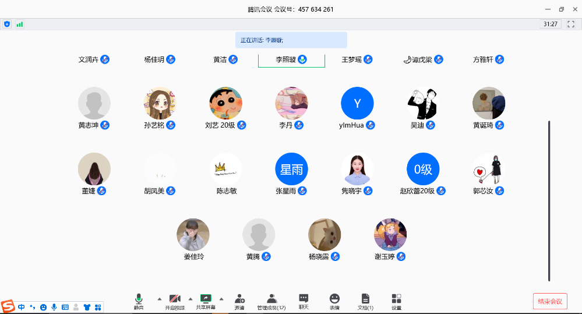Start screen sharing with 共享屏幕
This screenshot has width=582, height=314.
(205, 301)
